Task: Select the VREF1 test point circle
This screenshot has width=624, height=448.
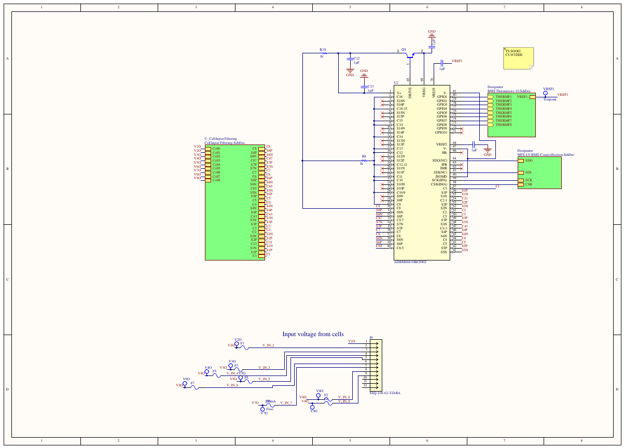Action: pos(545,94)
